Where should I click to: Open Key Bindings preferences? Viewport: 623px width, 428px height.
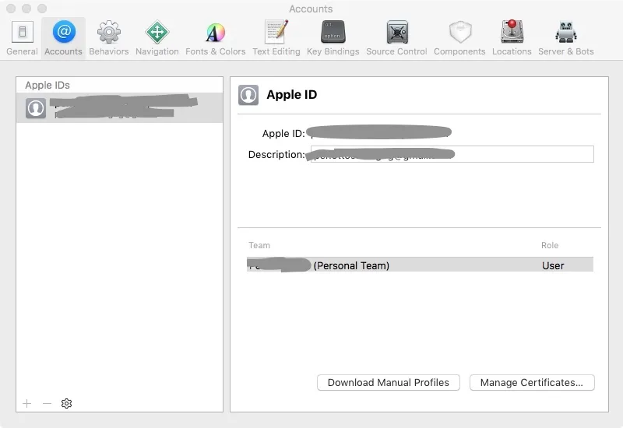[x=333, y=38]
